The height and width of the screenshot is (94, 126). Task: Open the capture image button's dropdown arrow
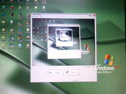click(x=62, y=74)
